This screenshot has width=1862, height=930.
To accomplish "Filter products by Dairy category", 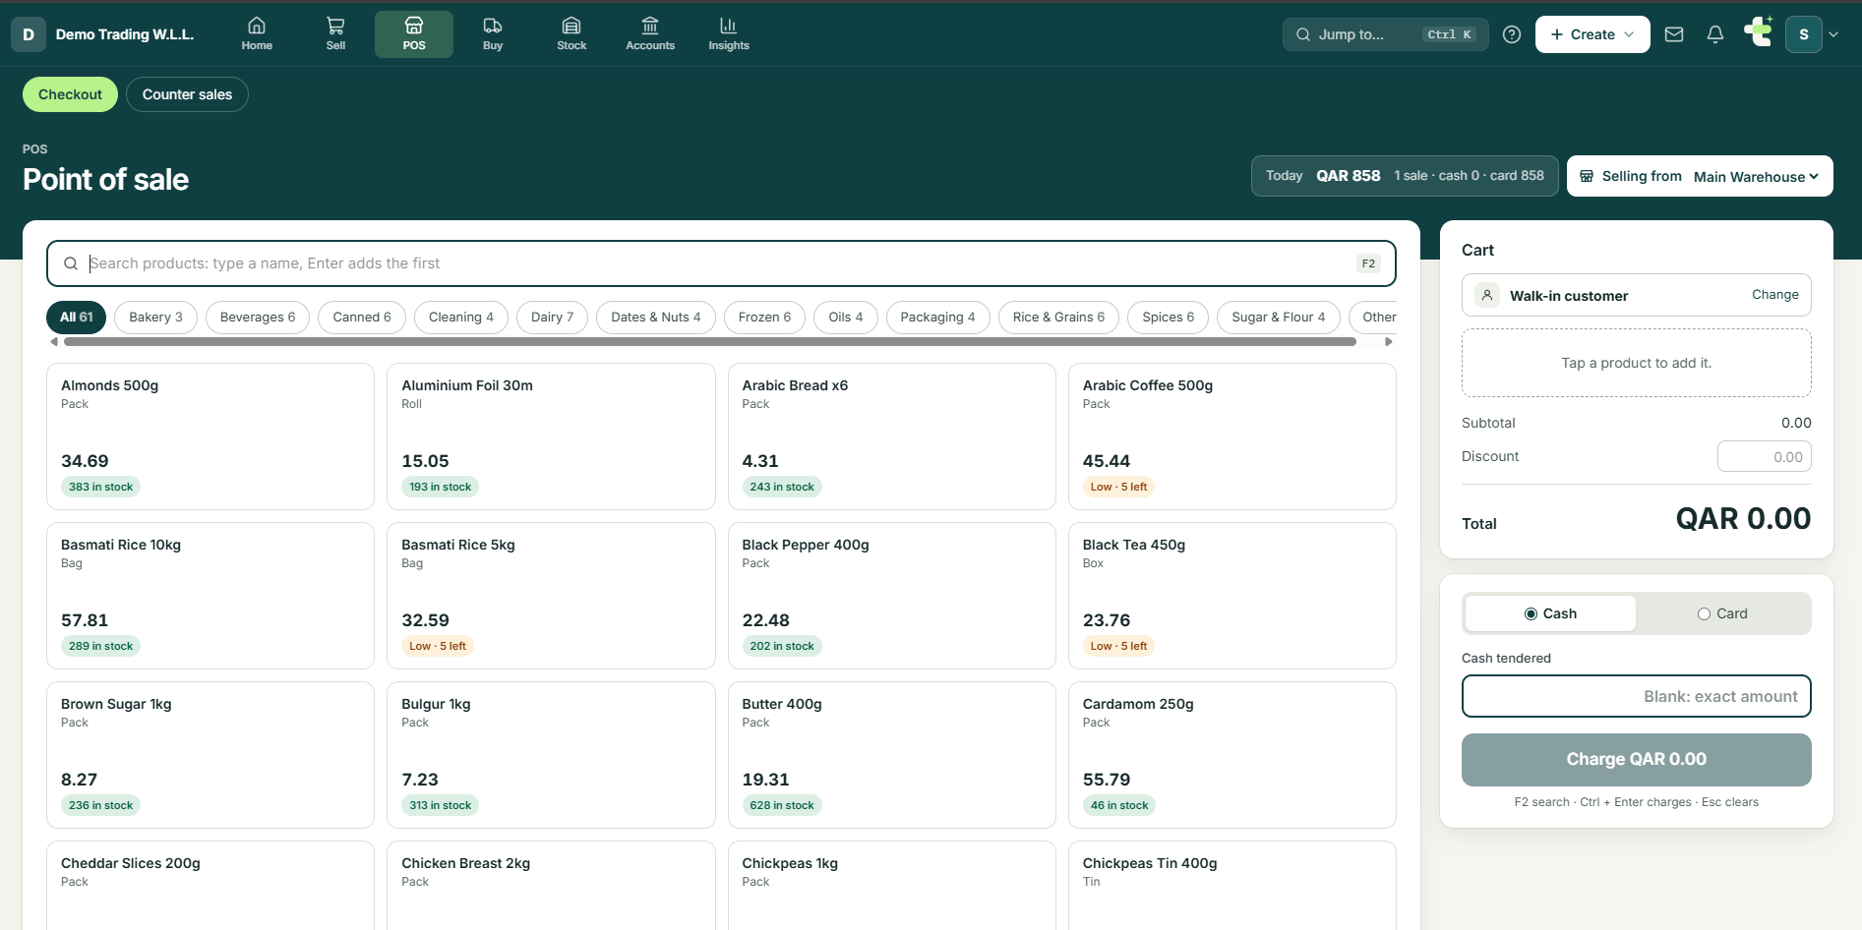I will click(x=552, y=317).
